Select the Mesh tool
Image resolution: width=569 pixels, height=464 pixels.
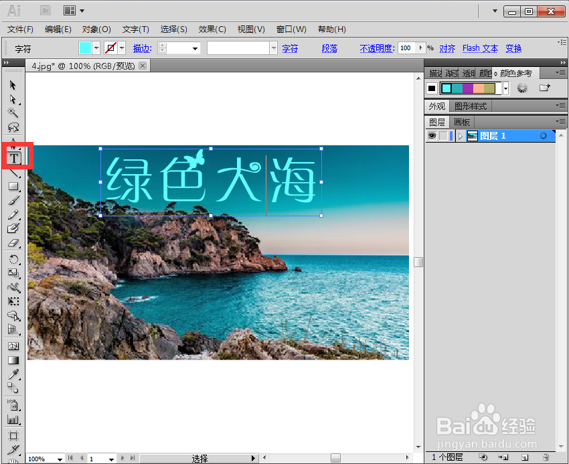click(x=14, y=346)
